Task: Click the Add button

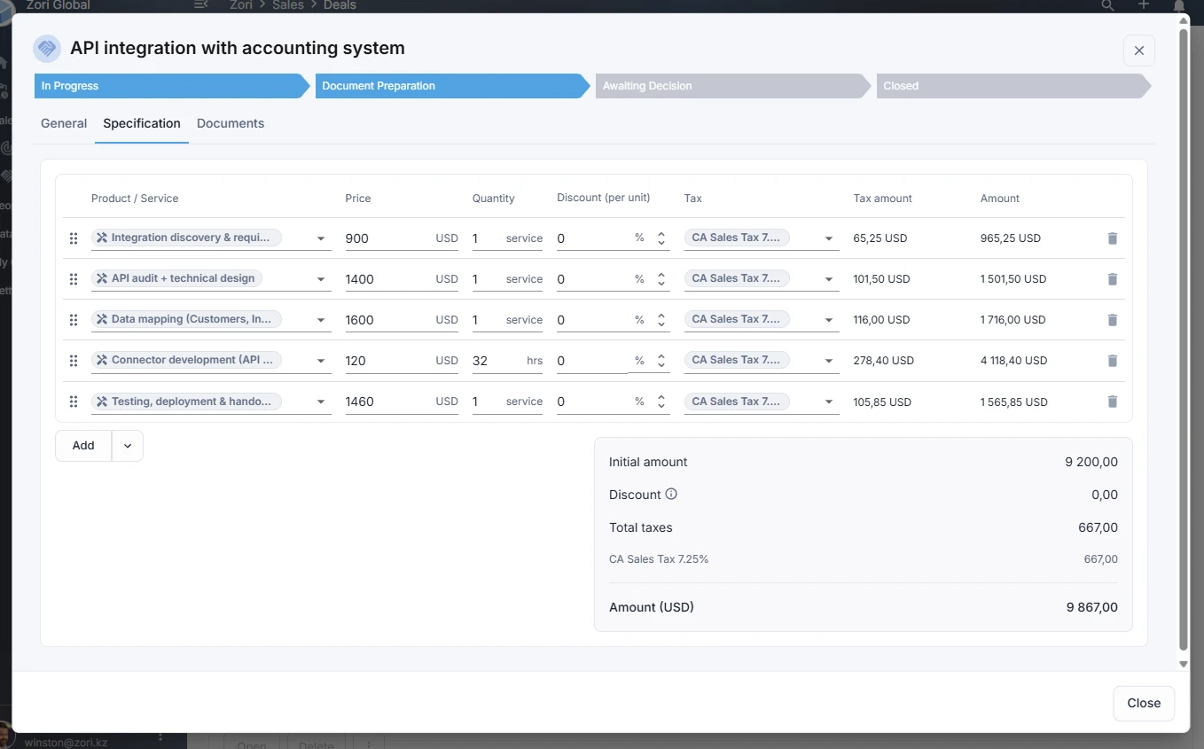Action: 83,446
